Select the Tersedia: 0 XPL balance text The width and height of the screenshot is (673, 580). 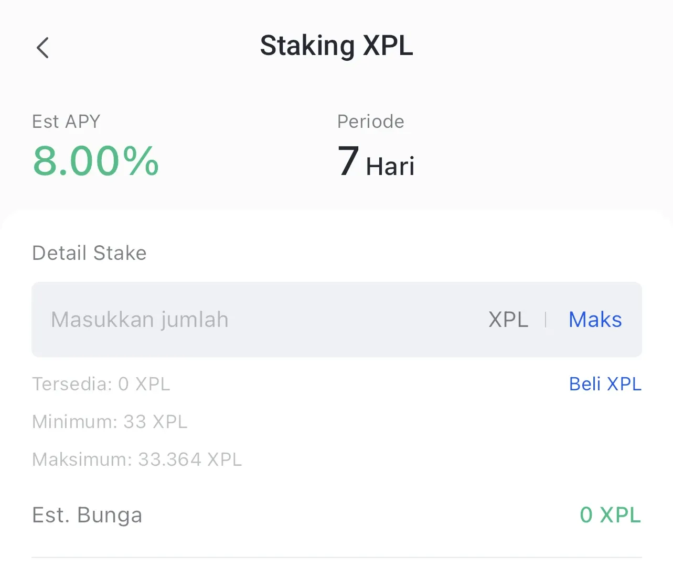click(101, 384)
